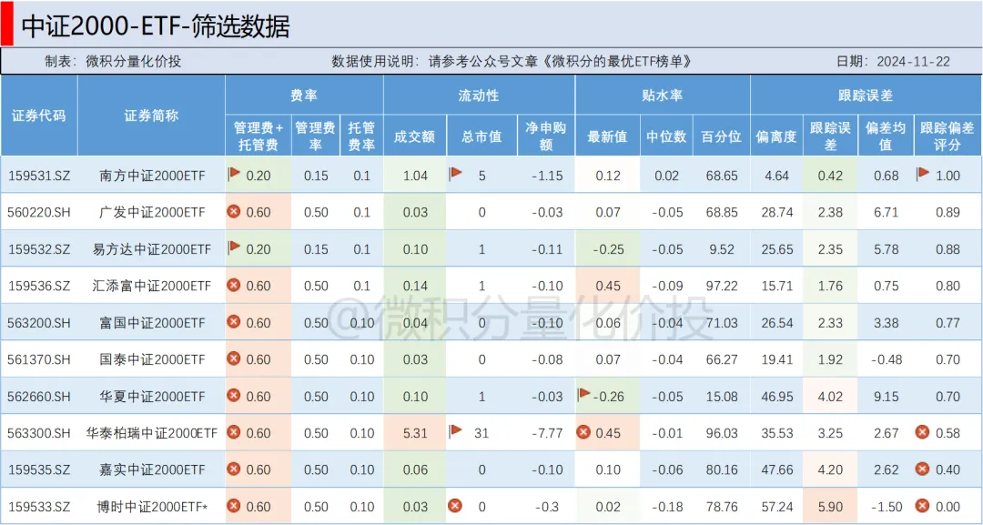Click the flag icon beside 总市值 value 31
Screen dimensions: 983x525
(x=455, y=432)
